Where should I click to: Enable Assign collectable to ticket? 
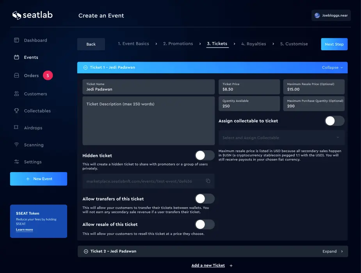tap(334, 121)
